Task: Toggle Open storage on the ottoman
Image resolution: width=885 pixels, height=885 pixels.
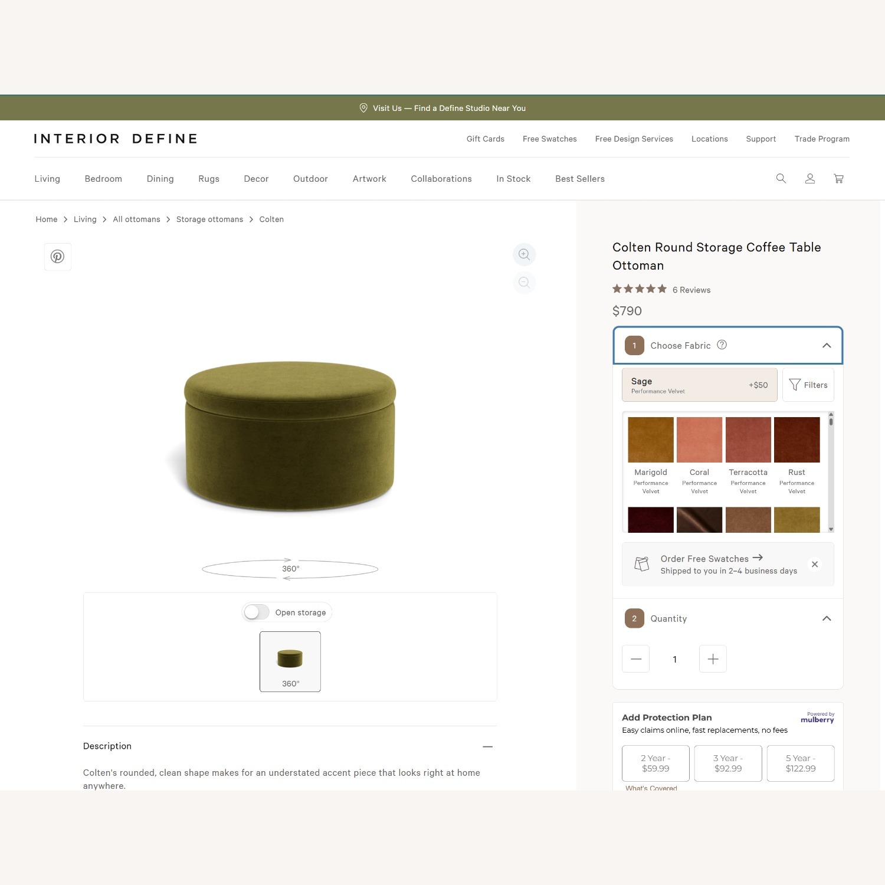Action: click(x=255, y=612)
